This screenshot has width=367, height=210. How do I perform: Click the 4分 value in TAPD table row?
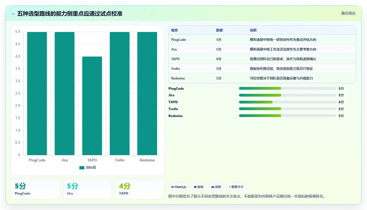pos(218,59)
